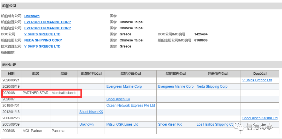Screen dimensions: 282x139
Task: Select the 船舶管理公司 column header
Action: [176, 74]
